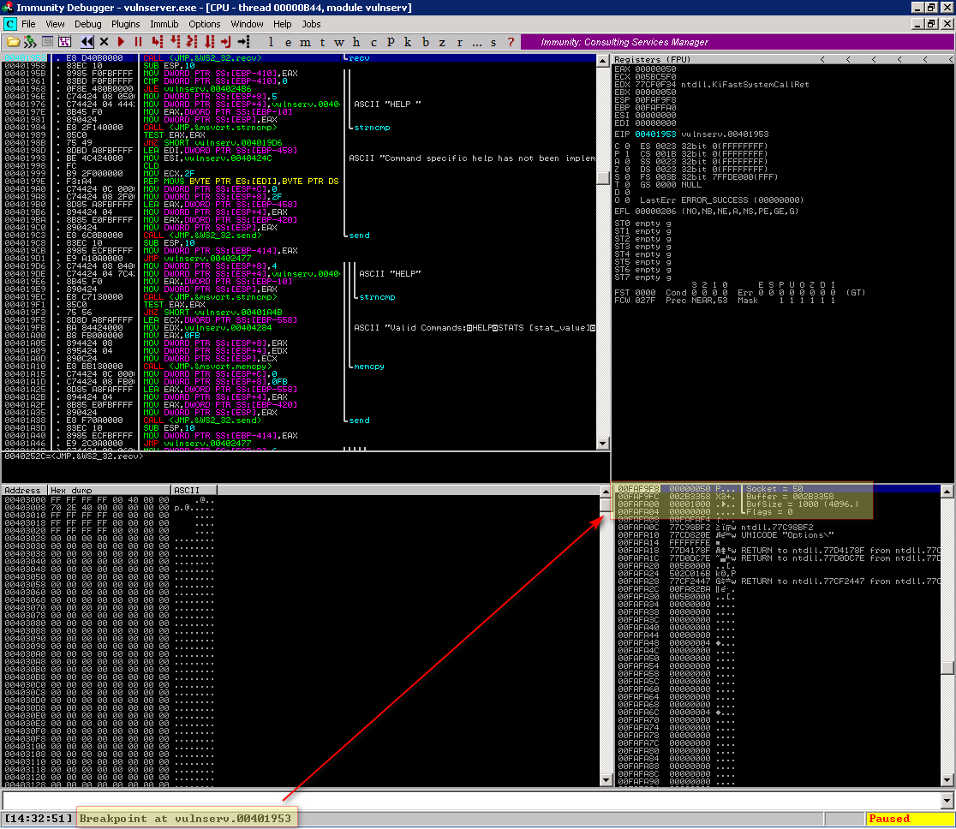Click the Step over toolbar icon
The height and width of the screenshot is (829, 956).
click(x=175, y=41)
